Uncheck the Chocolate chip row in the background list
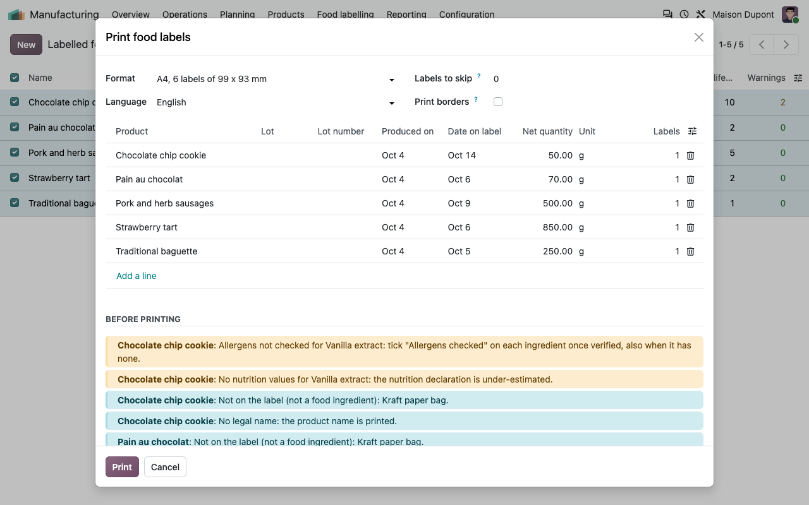Viewport: 809px width, 505px height. coord(15,102)
